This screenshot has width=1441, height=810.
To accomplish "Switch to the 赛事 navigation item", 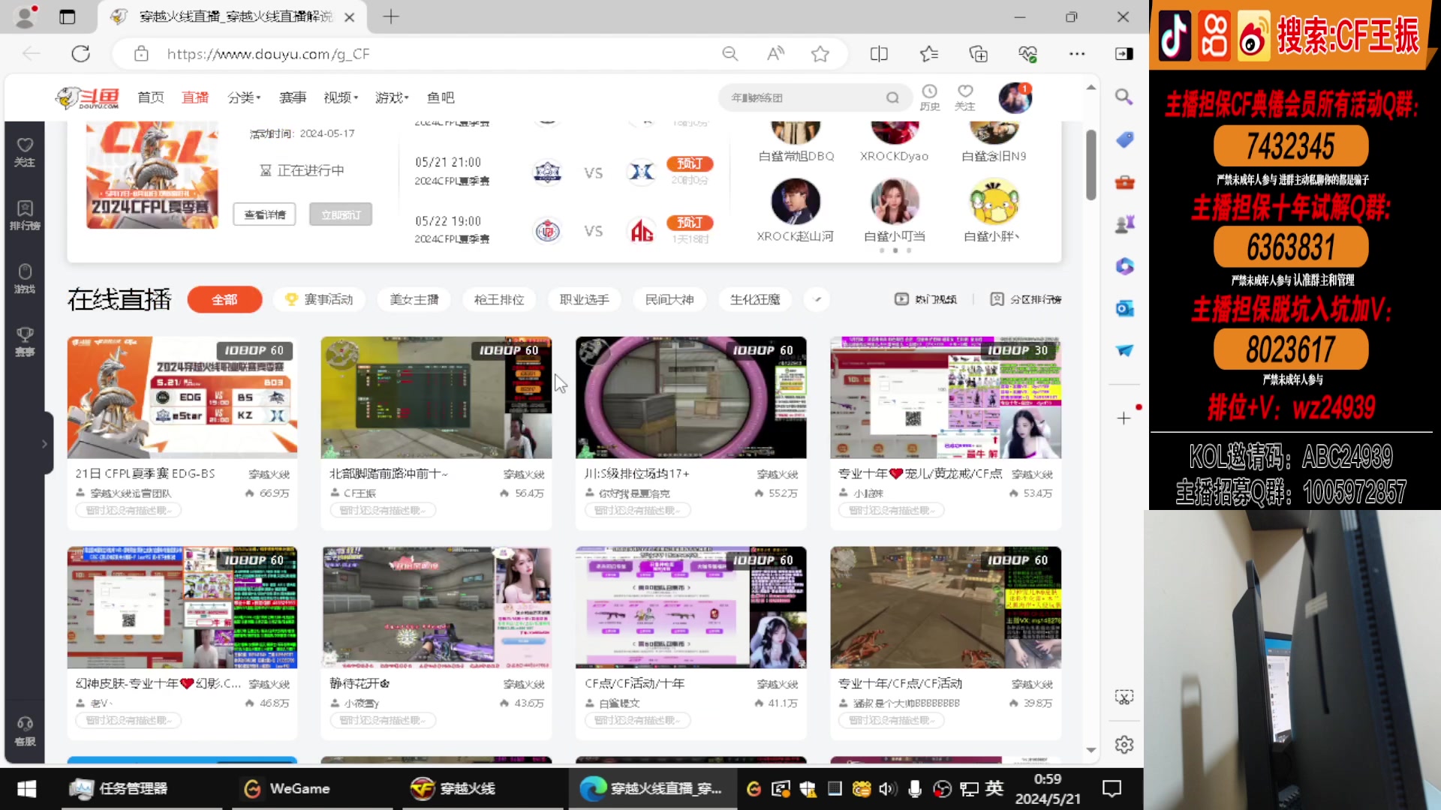I will (x=292, y=97).
